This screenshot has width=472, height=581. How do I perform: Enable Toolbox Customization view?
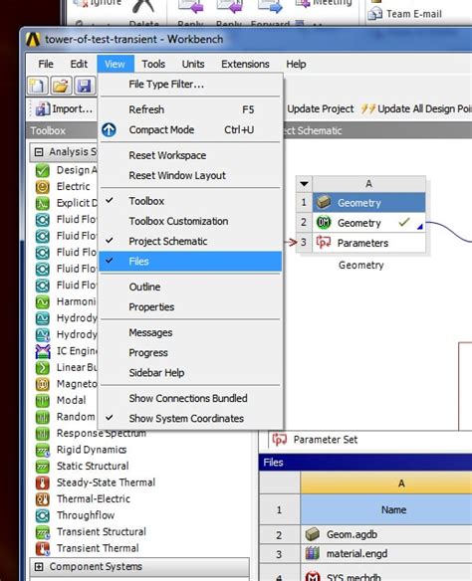click(190, 221)
